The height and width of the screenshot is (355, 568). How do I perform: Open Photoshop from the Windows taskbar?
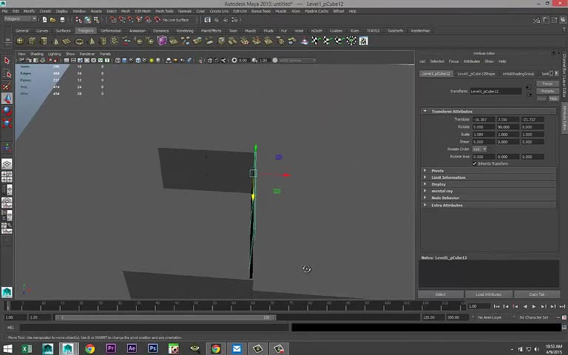153,348
